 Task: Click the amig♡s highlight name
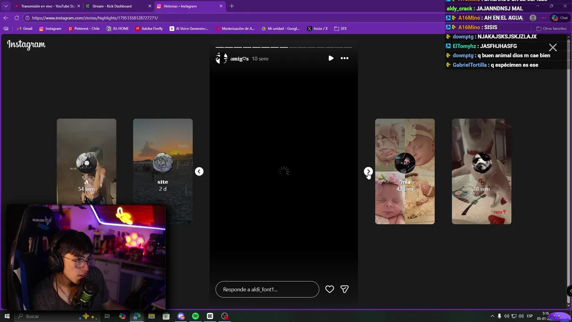(239, 59)
